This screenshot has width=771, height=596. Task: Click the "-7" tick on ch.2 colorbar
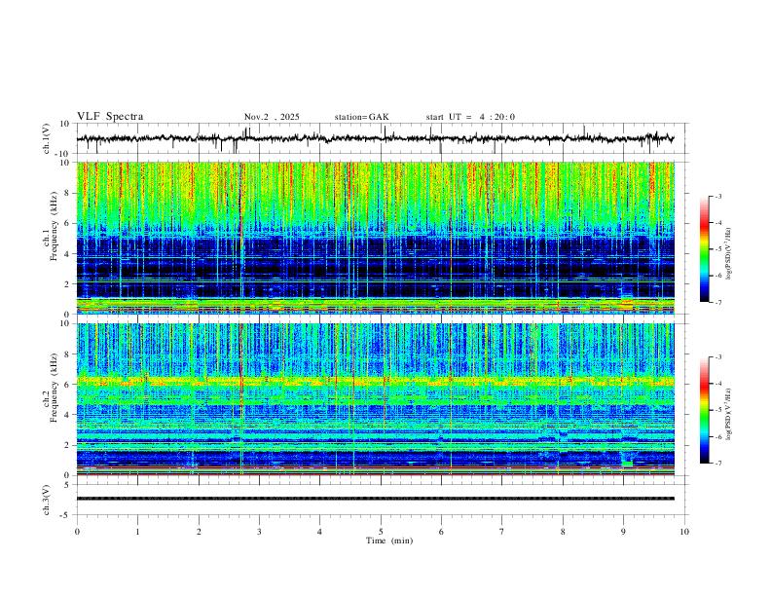pyautogui.click(x=717, y=463)
